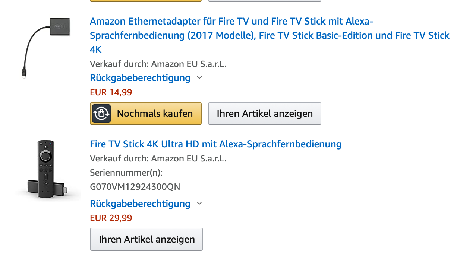The image size is (460, 256).
Task: Click the EUR 14,99 price
Action: 111,92
